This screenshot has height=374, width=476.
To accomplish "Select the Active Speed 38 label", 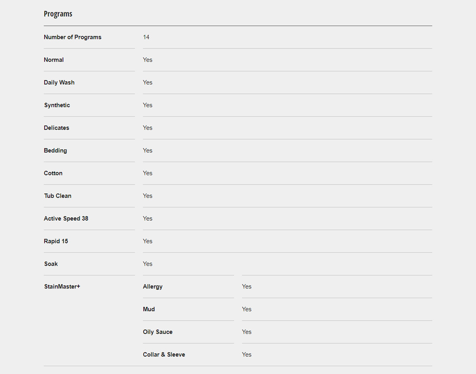I will (66, 219).
